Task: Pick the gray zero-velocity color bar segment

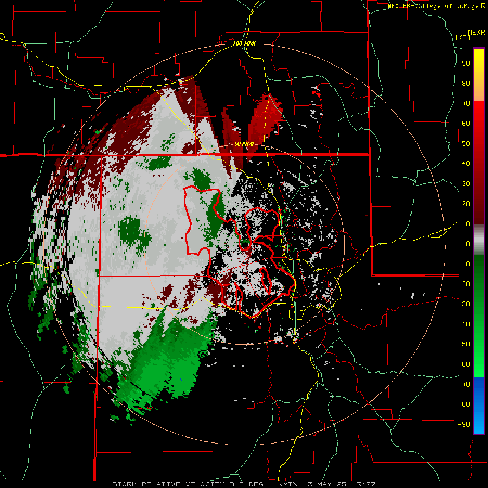Action: coord(479,240)
